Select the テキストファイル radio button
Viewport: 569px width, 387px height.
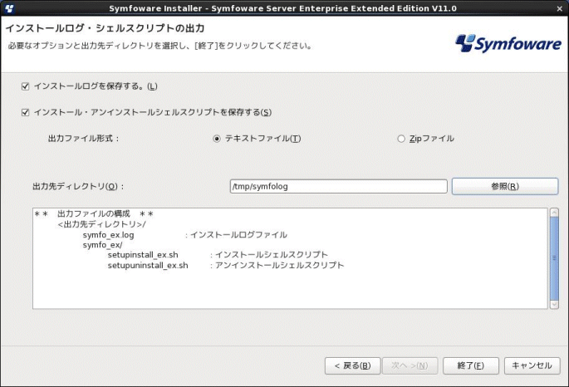pyautogui.click(x=217, y=139)
